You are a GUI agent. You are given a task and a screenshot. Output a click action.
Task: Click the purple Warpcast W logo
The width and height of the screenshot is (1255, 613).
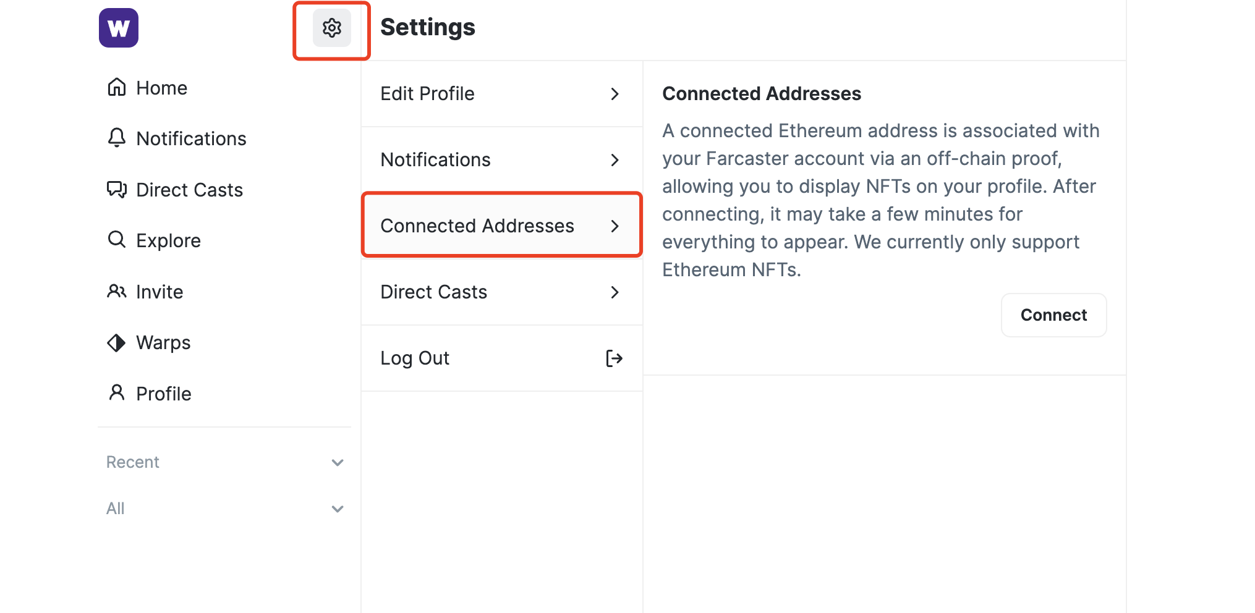(x=119, y=28)
